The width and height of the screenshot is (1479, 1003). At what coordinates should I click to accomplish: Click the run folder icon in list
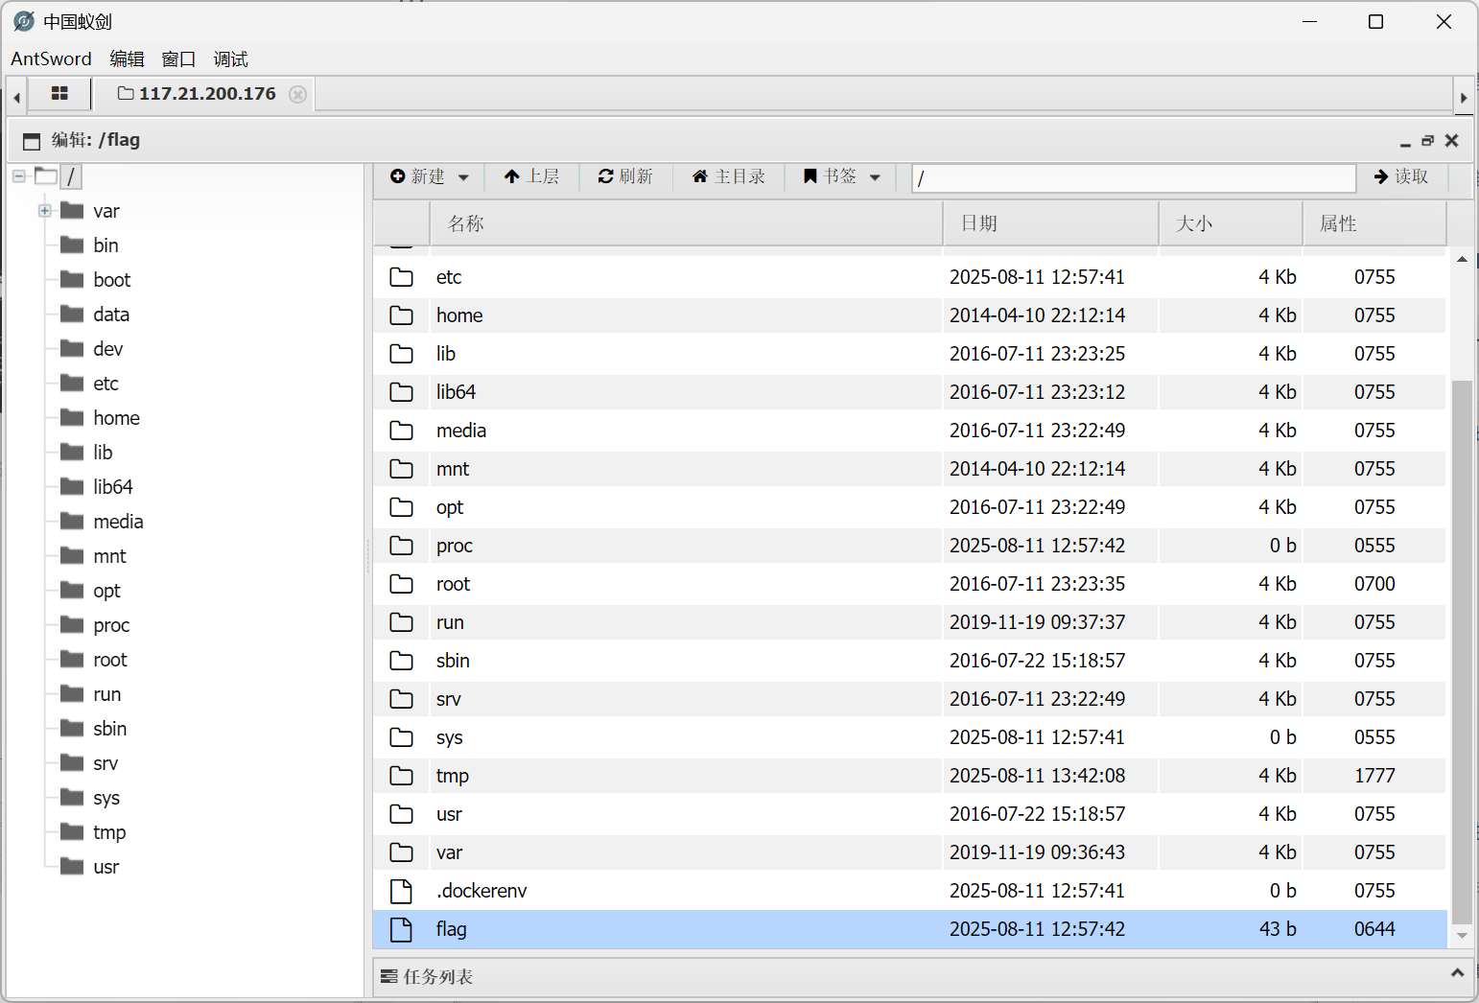[x=401, y=622]
